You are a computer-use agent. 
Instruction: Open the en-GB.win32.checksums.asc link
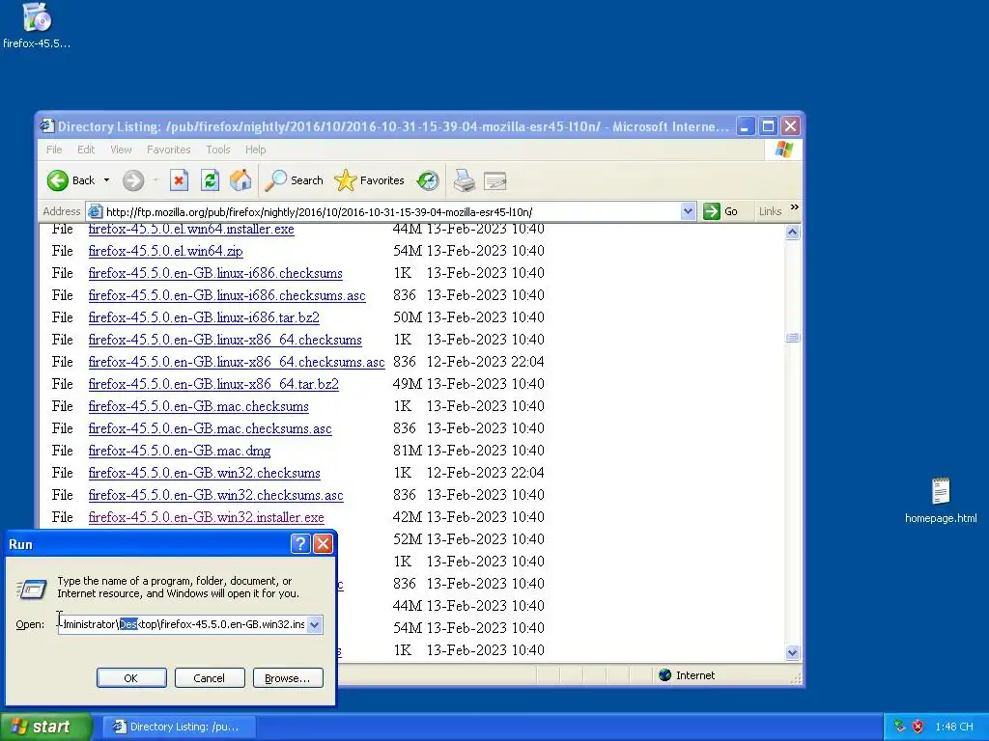pos(215,495)
